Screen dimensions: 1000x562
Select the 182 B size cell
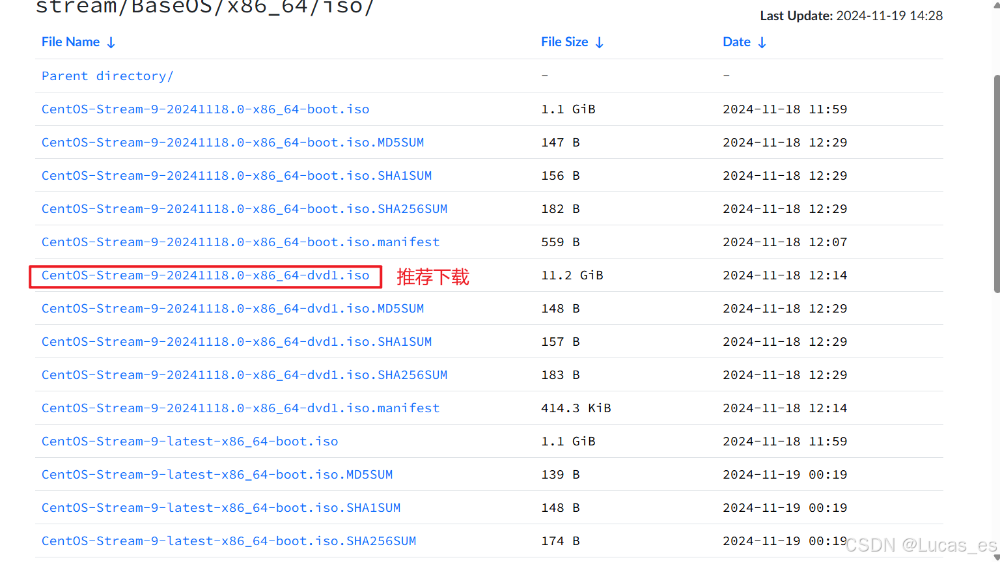(561, 208)
